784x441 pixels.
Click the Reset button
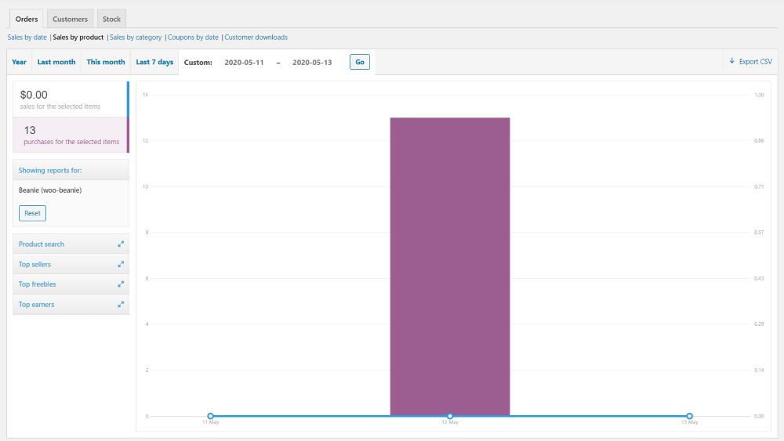coord(32,213)
